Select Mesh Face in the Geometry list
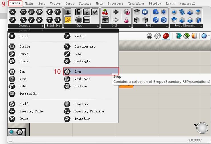 click(91, 79)
